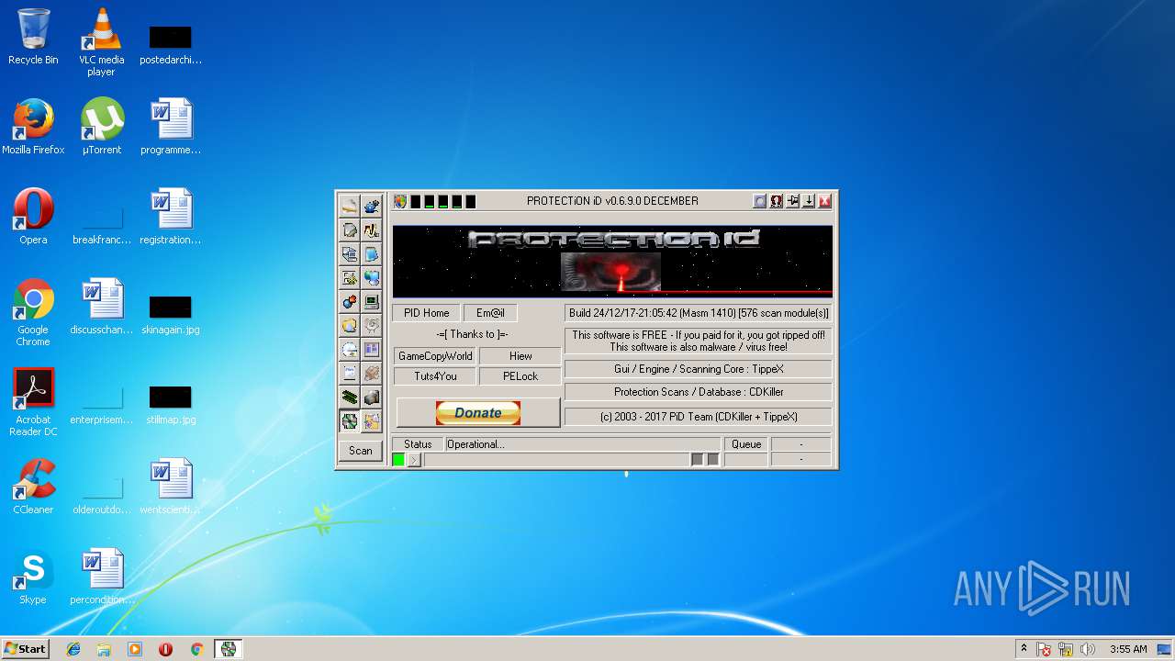
Task: Click the yellow star sheet side toolbar icon
Action: click(x=350, y=277)
